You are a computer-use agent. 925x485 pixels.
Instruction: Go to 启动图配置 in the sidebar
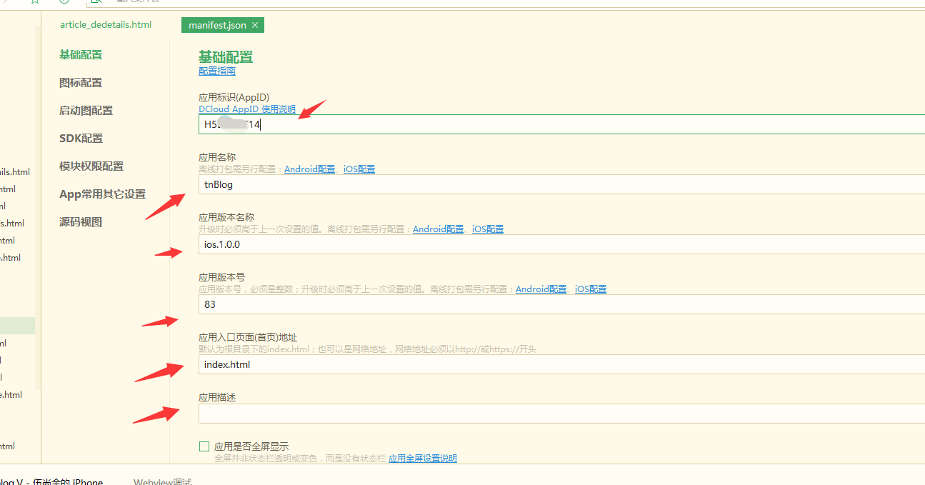(x=86, y=111)
